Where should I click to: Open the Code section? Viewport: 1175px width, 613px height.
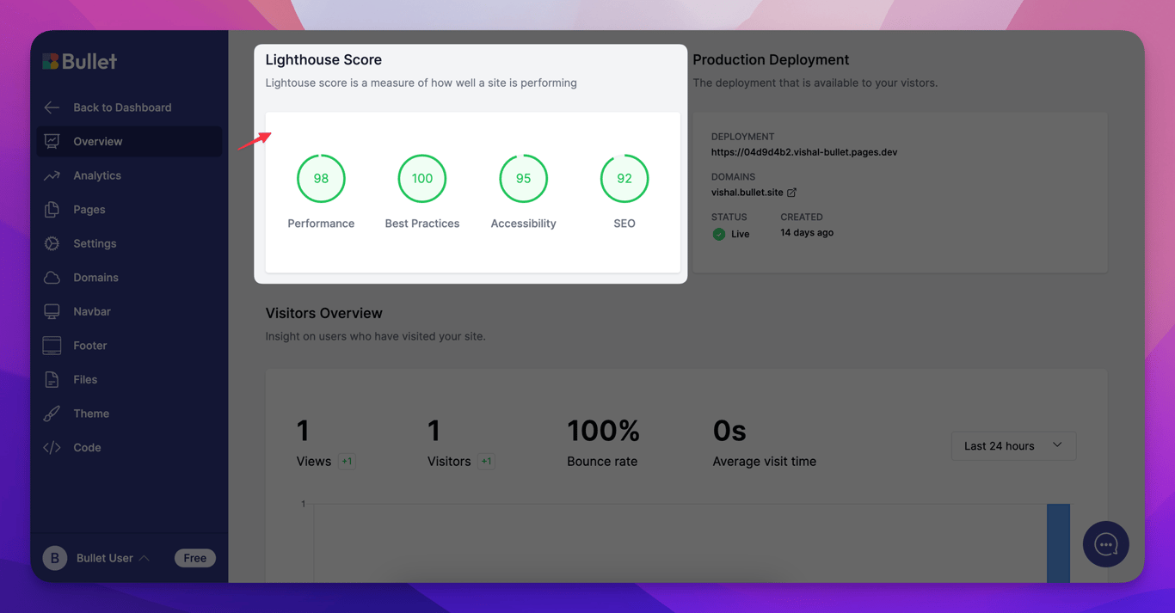point(87,447)
